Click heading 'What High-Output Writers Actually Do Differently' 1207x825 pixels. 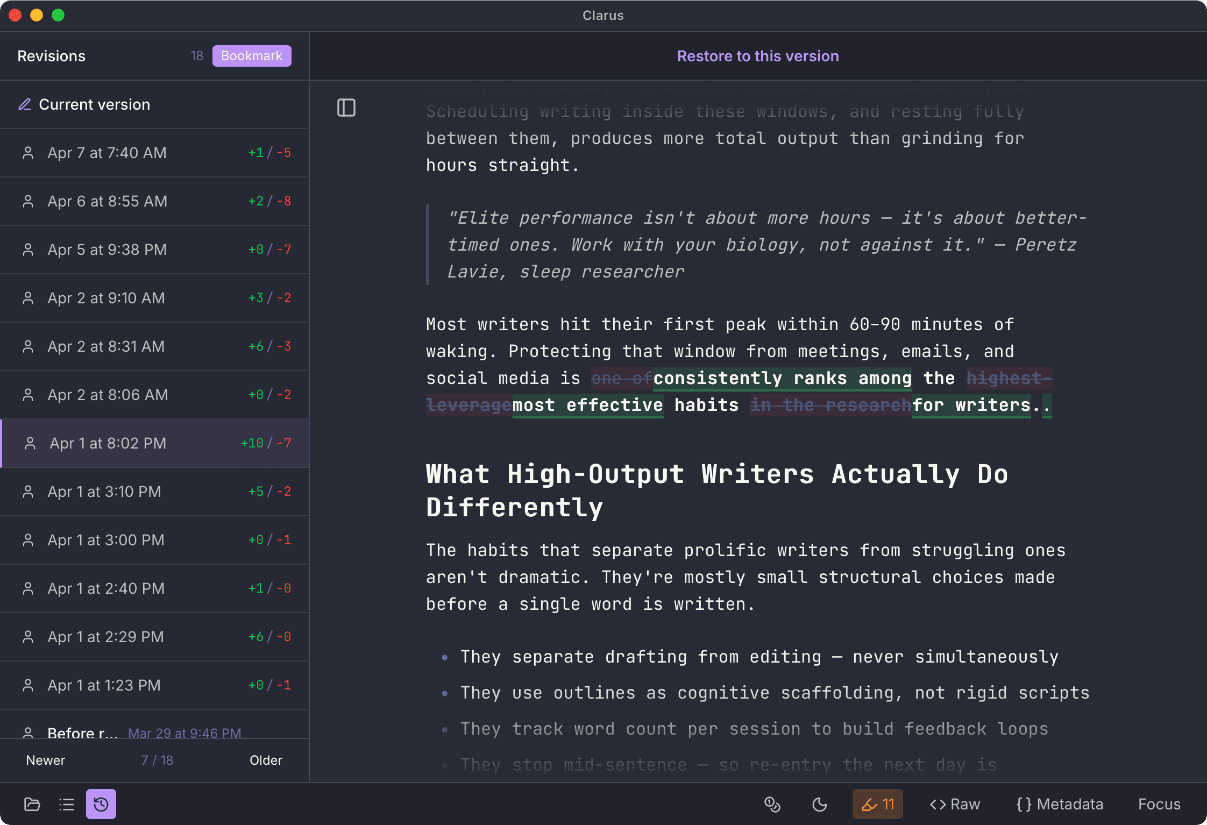(717, 490)
